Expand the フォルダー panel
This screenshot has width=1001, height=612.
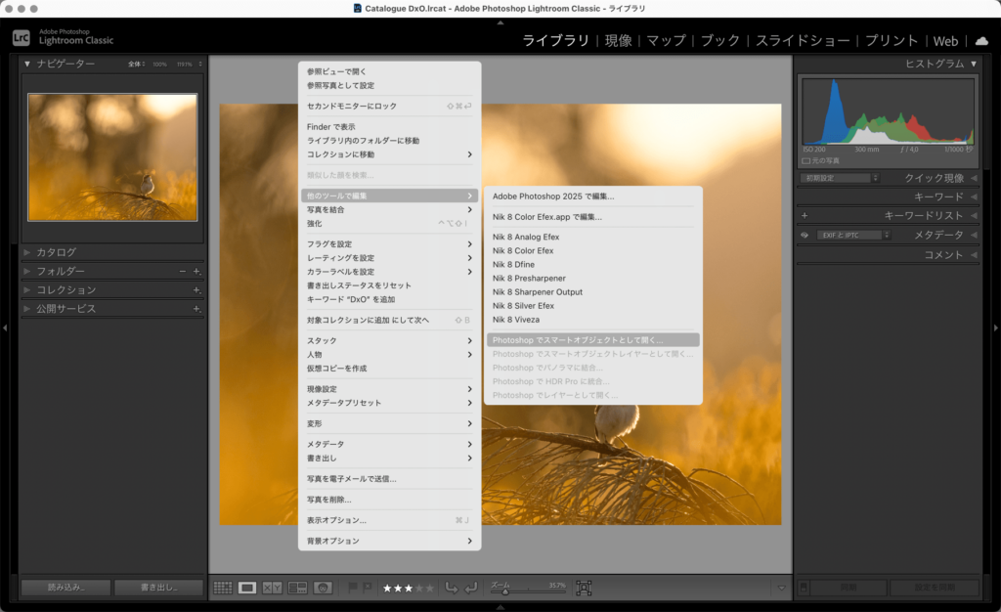[x=26, y=271]
